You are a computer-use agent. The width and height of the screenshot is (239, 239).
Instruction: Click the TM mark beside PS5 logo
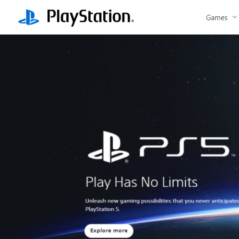coord(233,155)
